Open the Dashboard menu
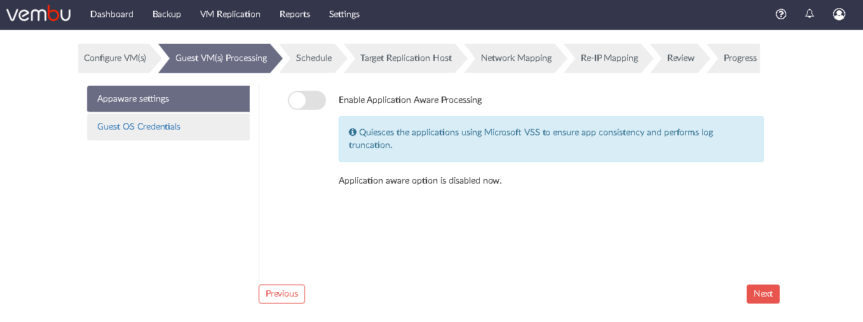Screen dimensions: 863x322 pyautogui.click(x=112, y=14)
